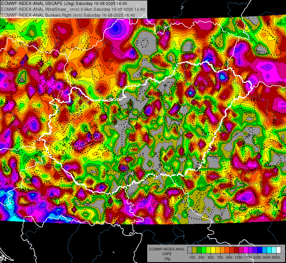Click the 5000 tick label on legend

276,257
